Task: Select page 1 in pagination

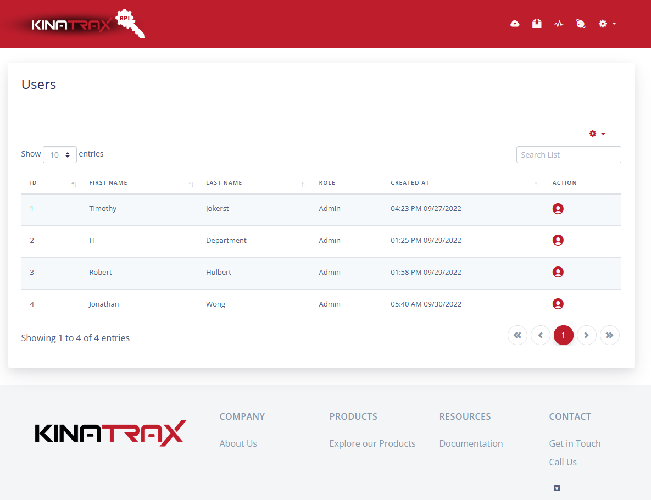Action: (563, 335)
